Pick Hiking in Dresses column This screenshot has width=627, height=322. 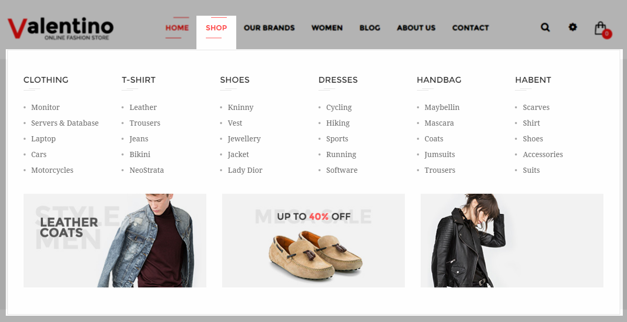tap(338, 123)
